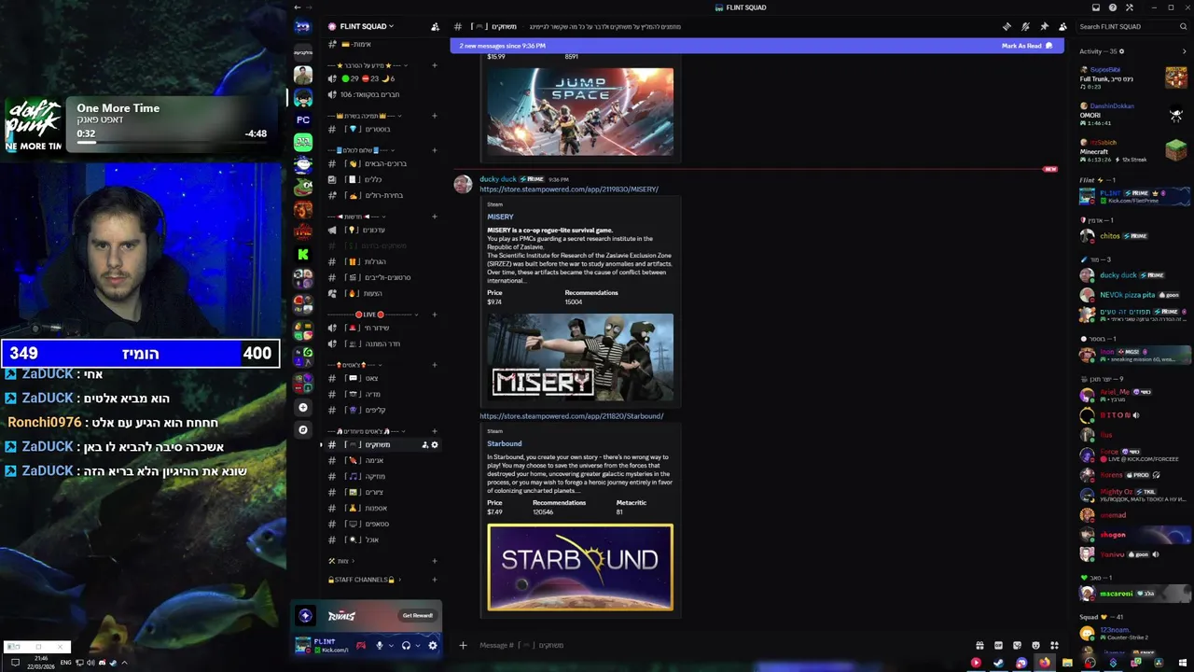Expand the Activity panel chevron

[1184, 51]
